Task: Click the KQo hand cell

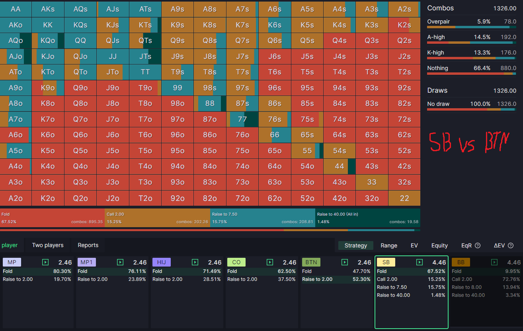Action: click(x=48, y=41)
